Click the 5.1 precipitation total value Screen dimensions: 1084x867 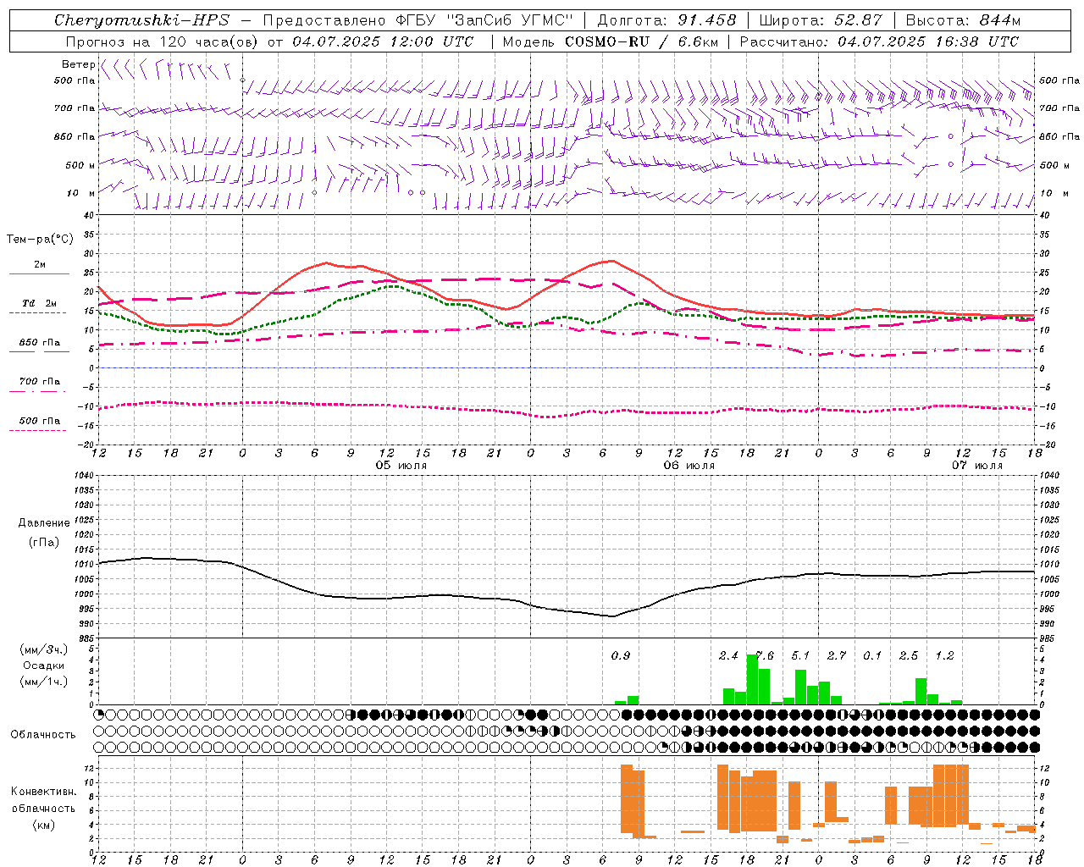[x=800, y=656]
